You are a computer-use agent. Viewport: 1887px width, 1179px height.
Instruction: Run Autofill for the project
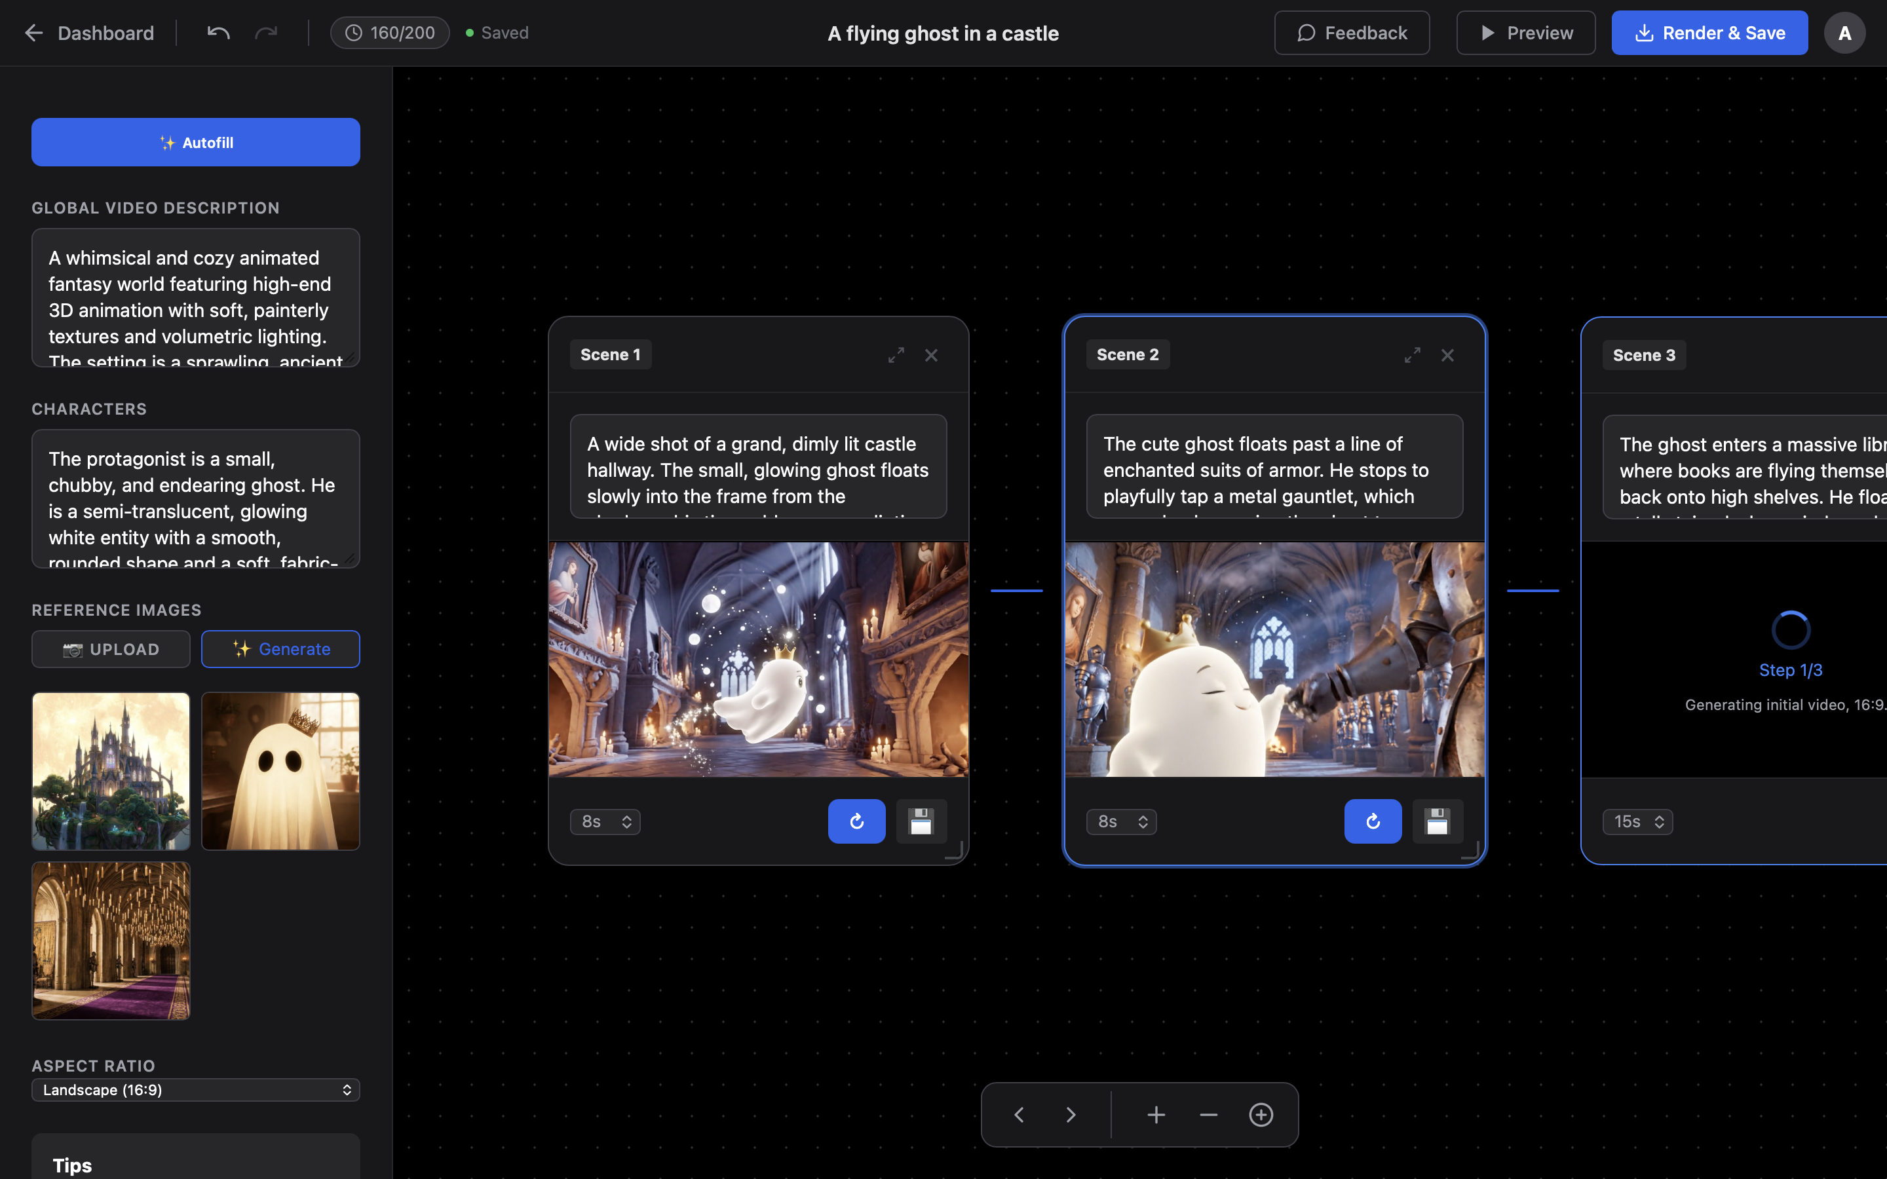(195, 142)
